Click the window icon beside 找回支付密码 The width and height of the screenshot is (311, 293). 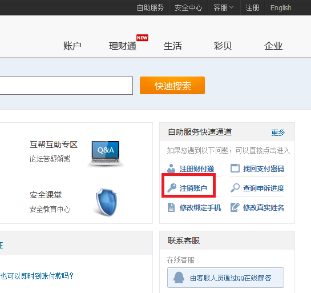coord(235,168)
